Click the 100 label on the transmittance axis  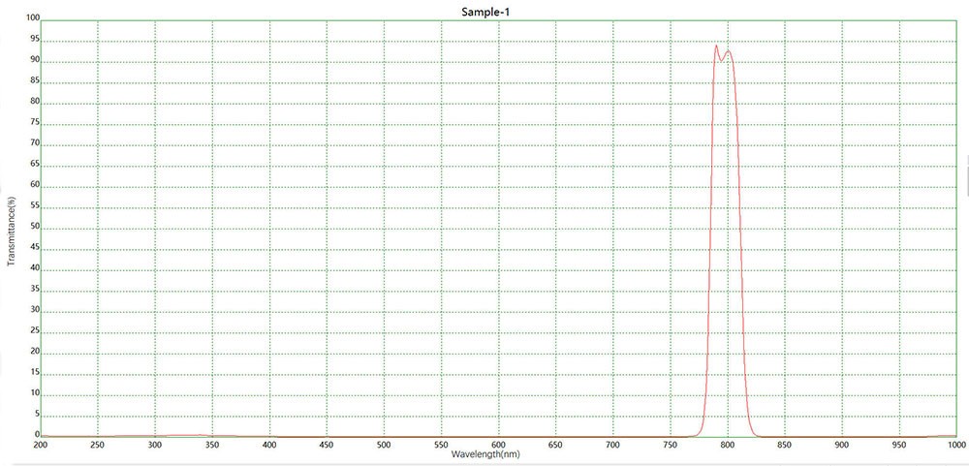tap(33, 18)
